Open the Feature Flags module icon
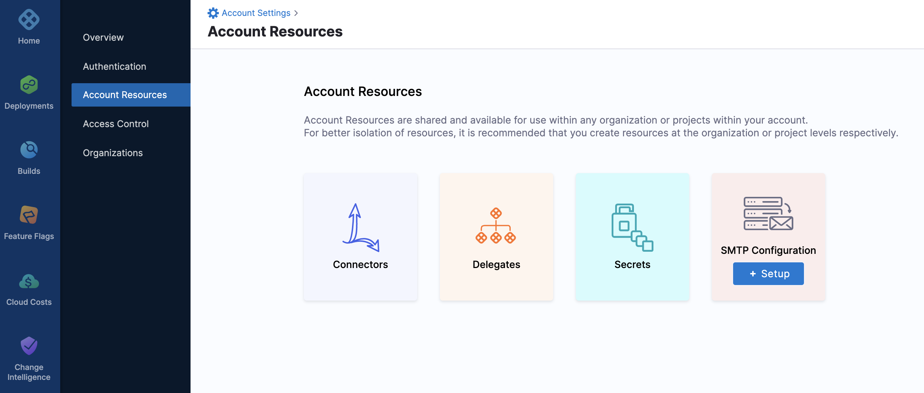Viewport: 924px width, 393px height. 29,215
